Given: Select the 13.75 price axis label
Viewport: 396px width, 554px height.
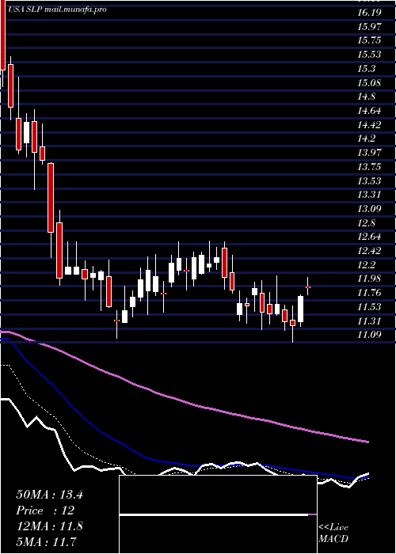Looking at the screenshot, I should click(369, 167).
